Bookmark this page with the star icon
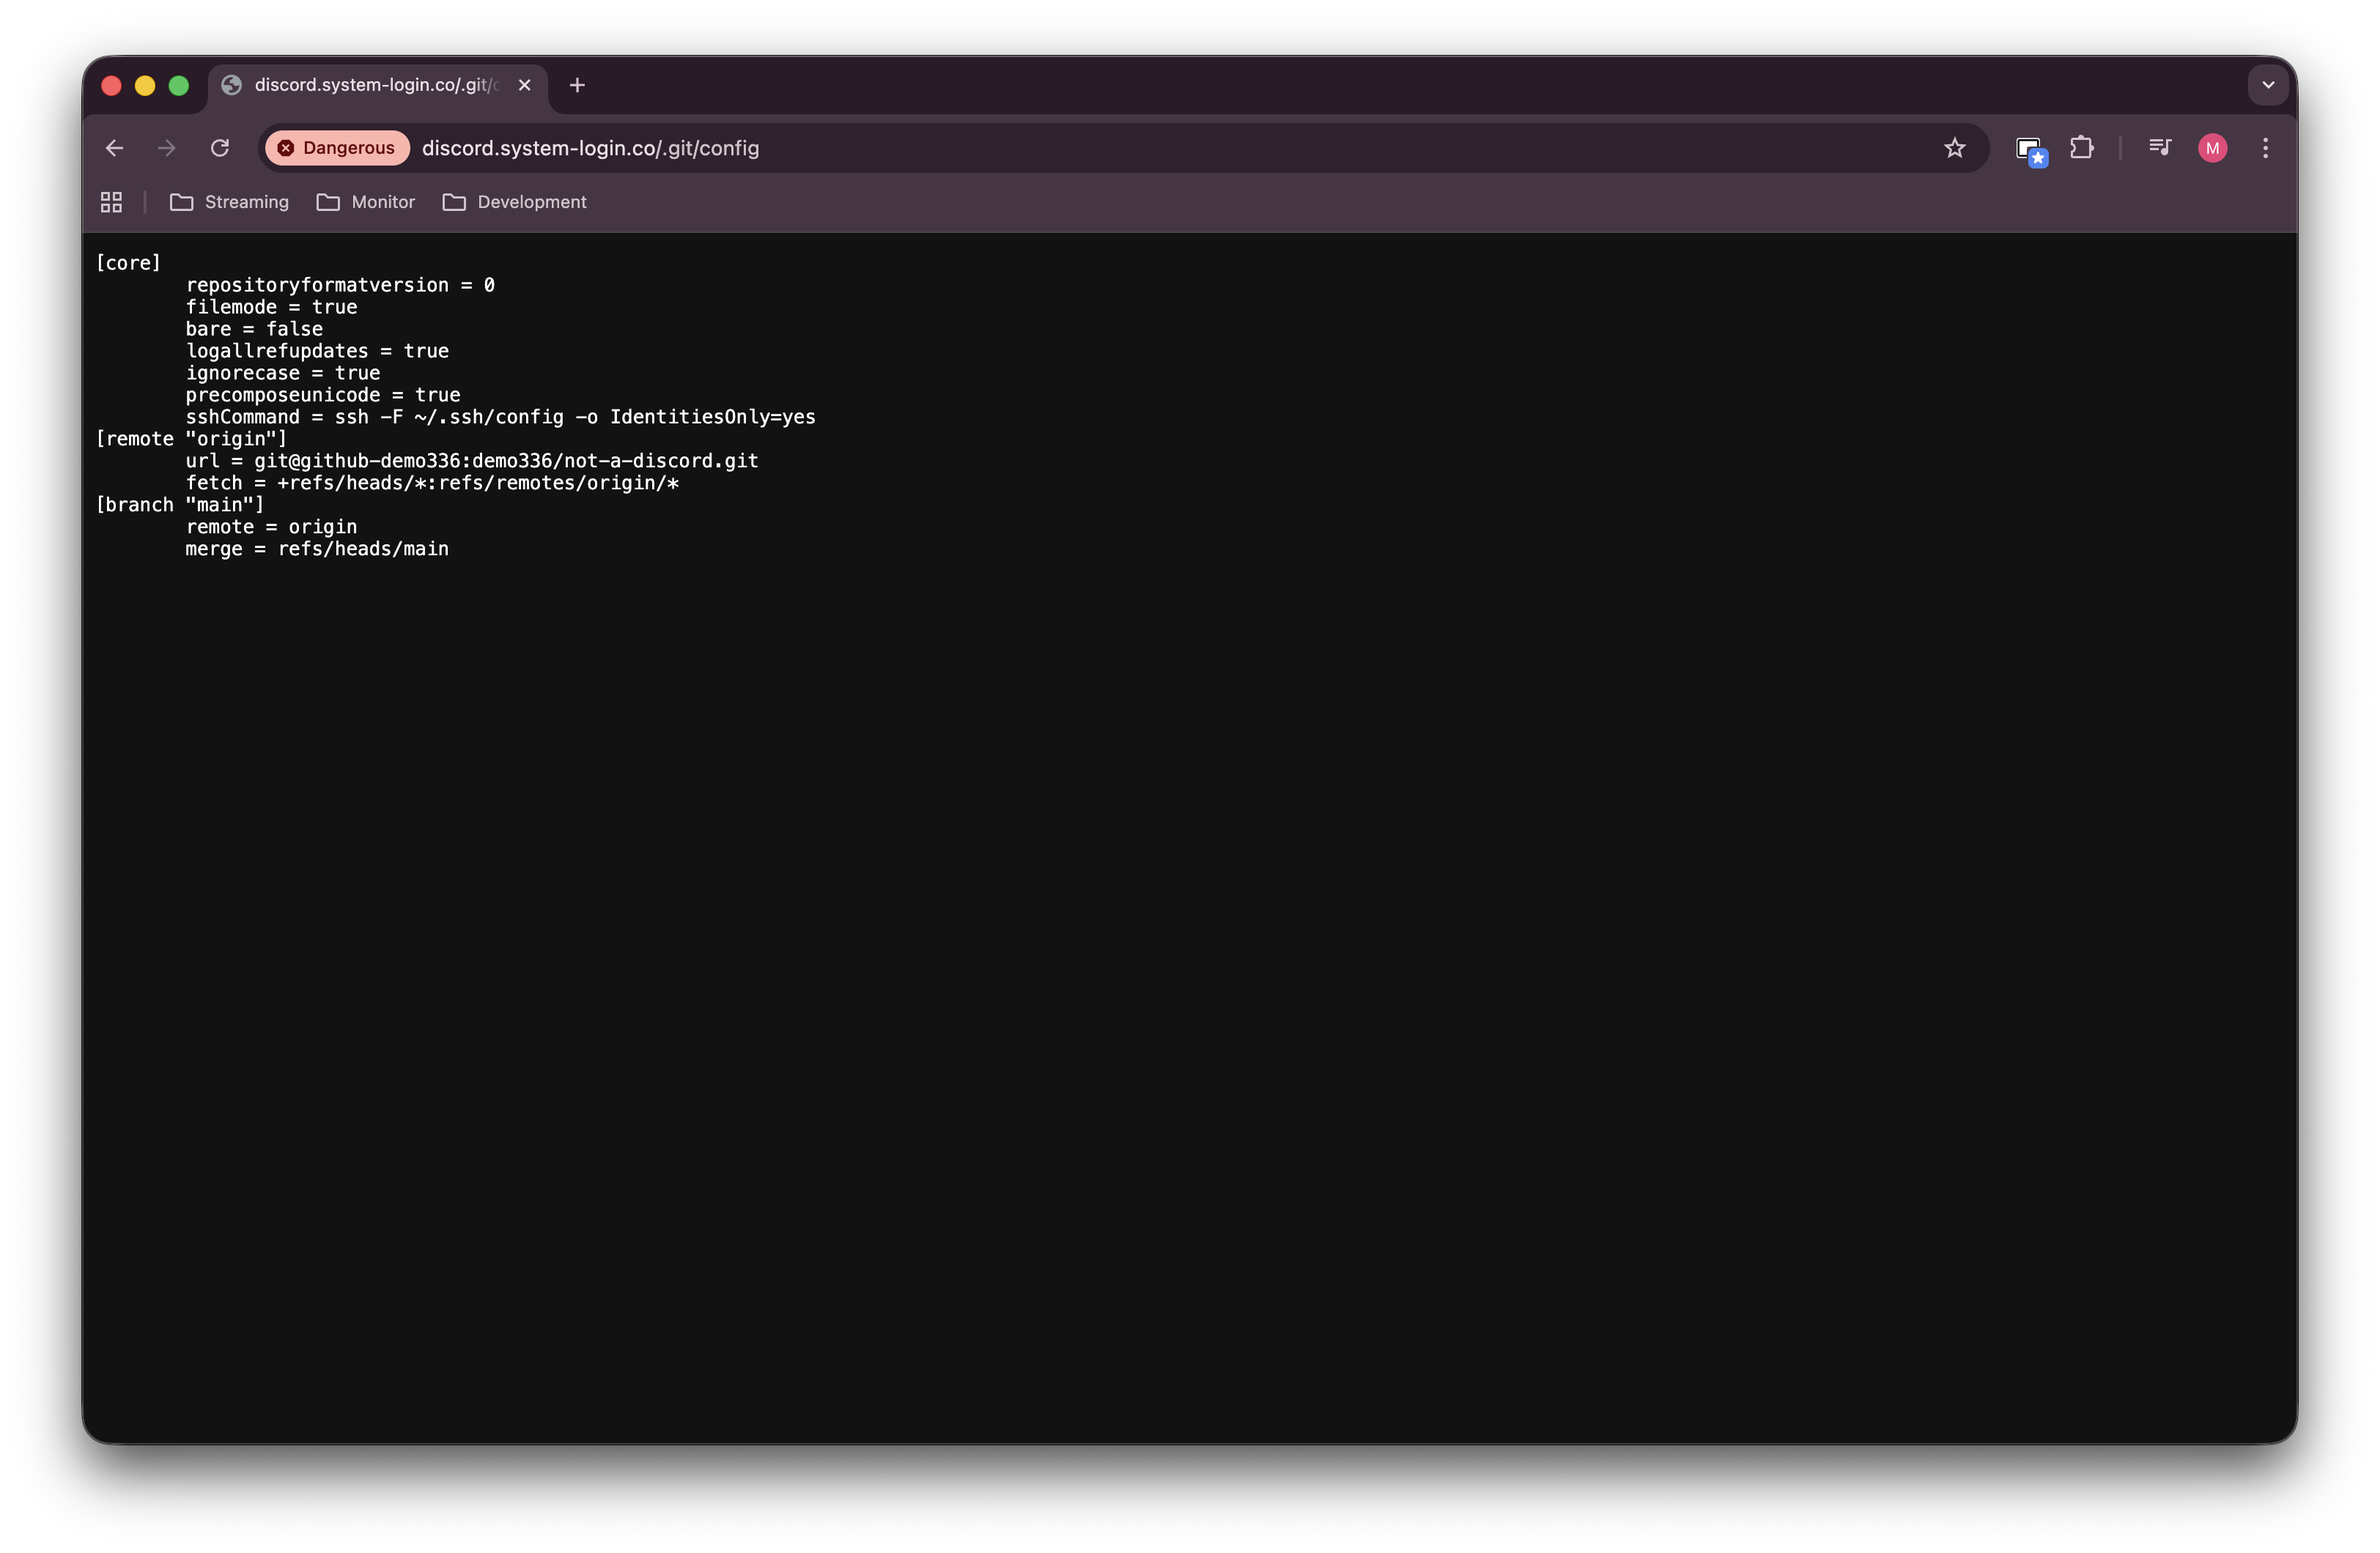This screenshot has width=2380, height=1553. coord(1954,148)
